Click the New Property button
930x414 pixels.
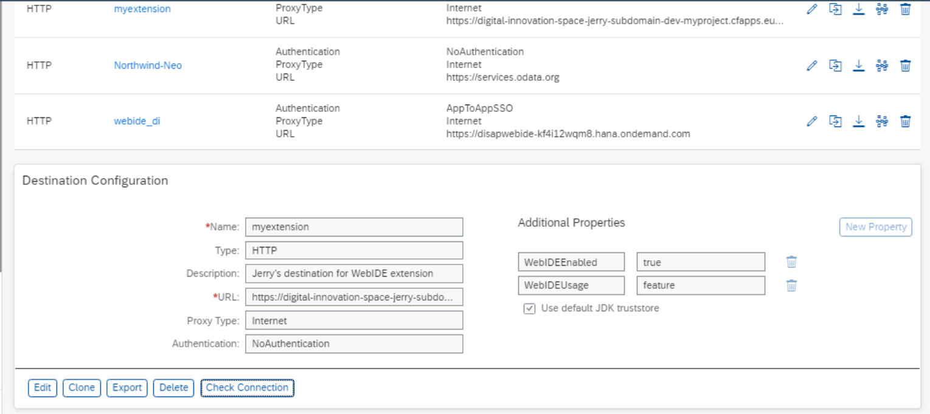[x=875, y=227]
